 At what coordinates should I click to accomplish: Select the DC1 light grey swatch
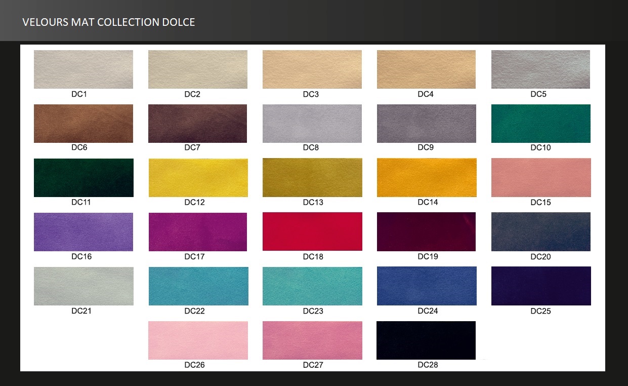tap(83, 69)
